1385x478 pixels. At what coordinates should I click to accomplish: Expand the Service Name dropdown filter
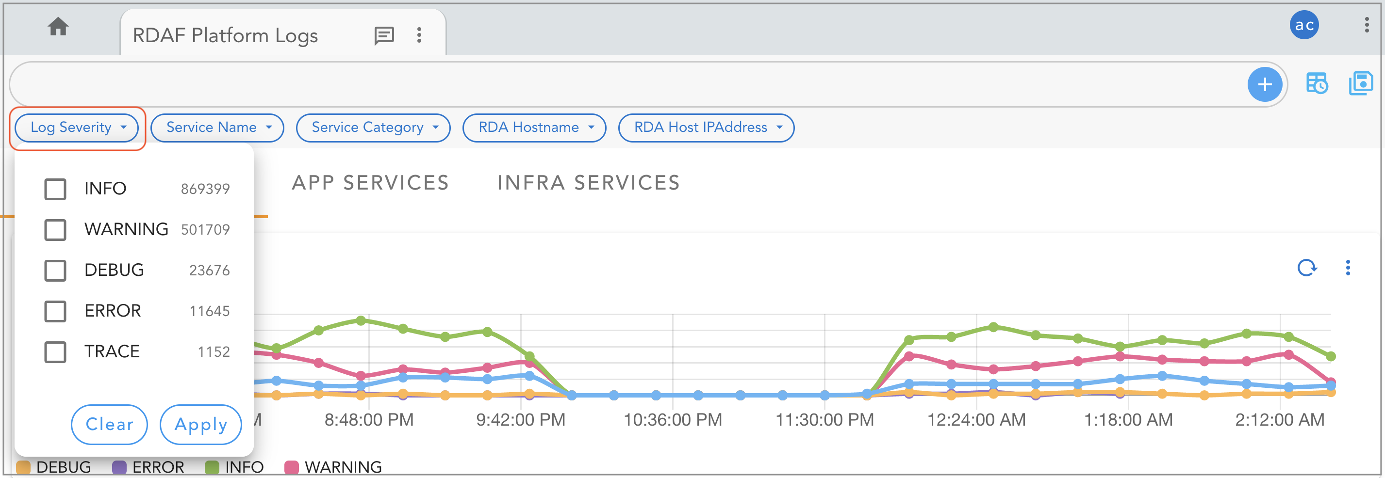click(x=217, y=128)
